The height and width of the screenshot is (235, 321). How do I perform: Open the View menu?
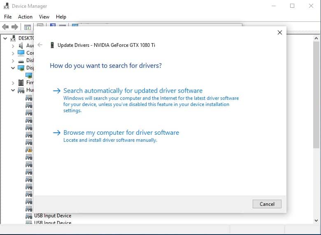pos(44,17)
